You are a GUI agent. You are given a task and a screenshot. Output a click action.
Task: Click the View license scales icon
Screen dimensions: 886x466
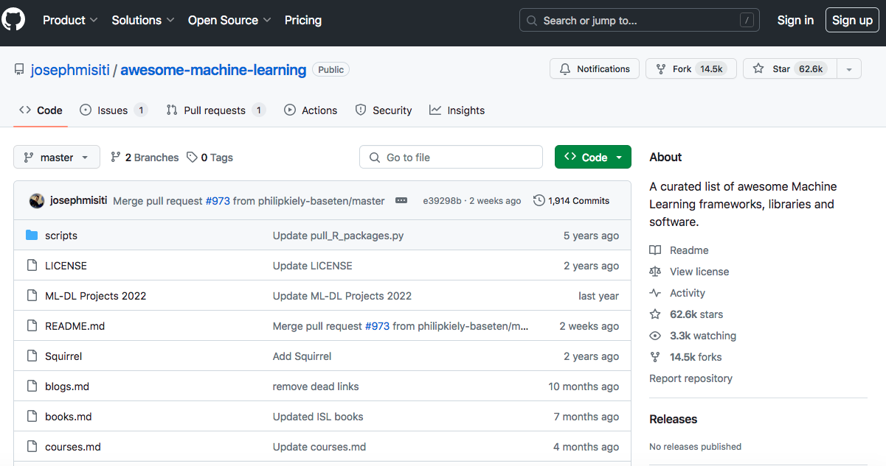tap(655, 271)
